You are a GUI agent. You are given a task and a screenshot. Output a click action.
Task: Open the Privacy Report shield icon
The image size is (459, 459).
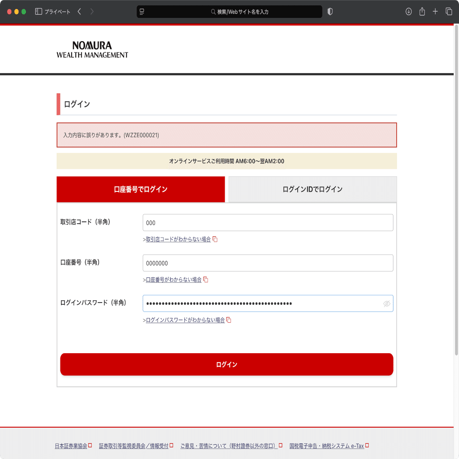330,12
